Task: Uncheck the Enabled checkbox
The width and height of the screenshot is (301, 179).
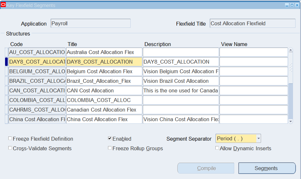Action: 110,138
